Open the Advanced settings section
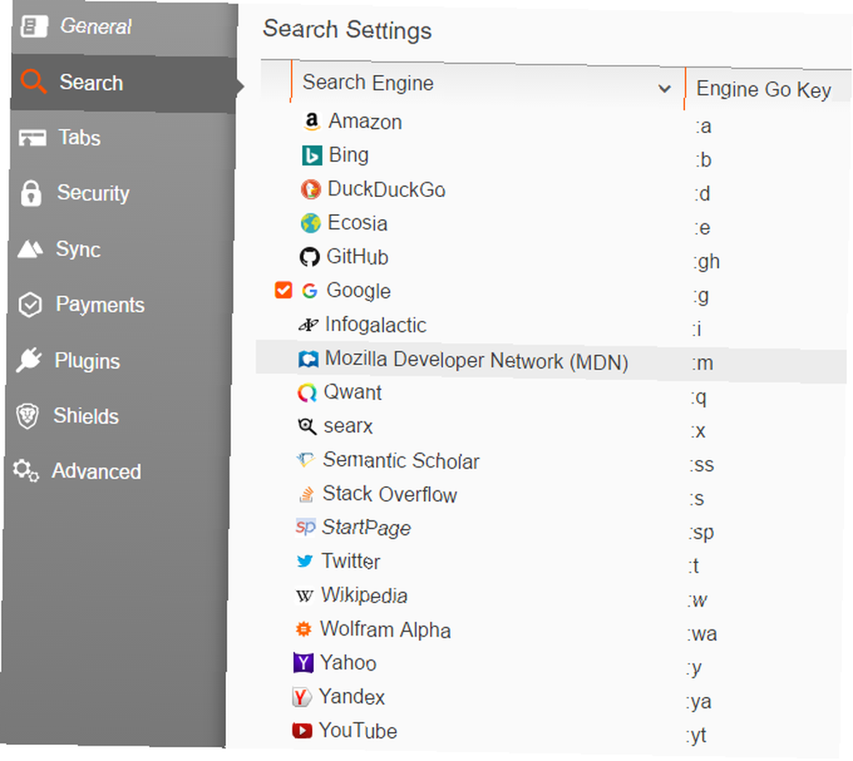This screenshot has height=761, width=853. point(117,472)
